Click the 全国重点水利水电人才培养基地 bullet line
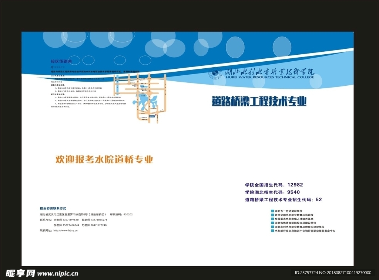The height and width of the screenshot is (280, 379). coord(292,219)
